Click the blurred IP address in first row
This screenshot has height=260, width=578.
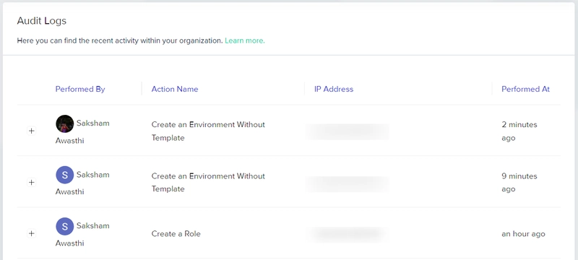click(x=348, y=132)
